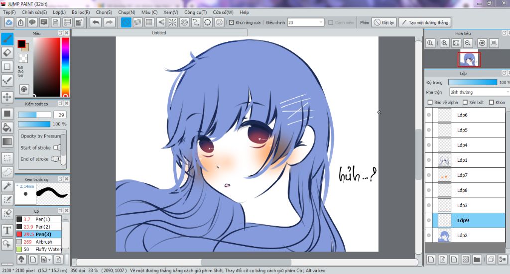Toggle End of stroke switch
Image resolution: width=510 pixels, height=274 pixels.
click(56, 159)
